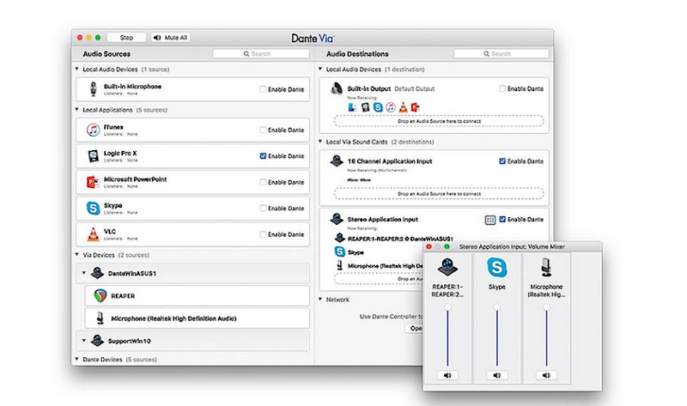Collapse the DanteWinASUS1 device tree
This screenshot has width=687, height=406.
83,273
